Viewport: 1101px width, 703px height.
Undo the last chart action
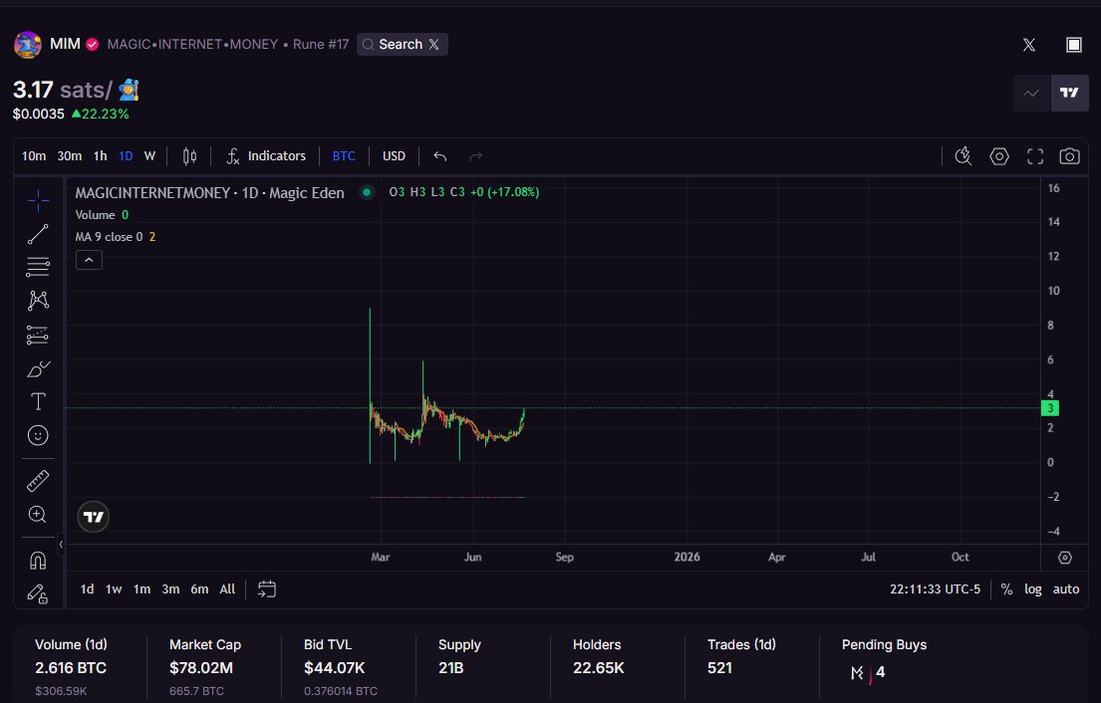pyautogui.click(x=440, y=156)
